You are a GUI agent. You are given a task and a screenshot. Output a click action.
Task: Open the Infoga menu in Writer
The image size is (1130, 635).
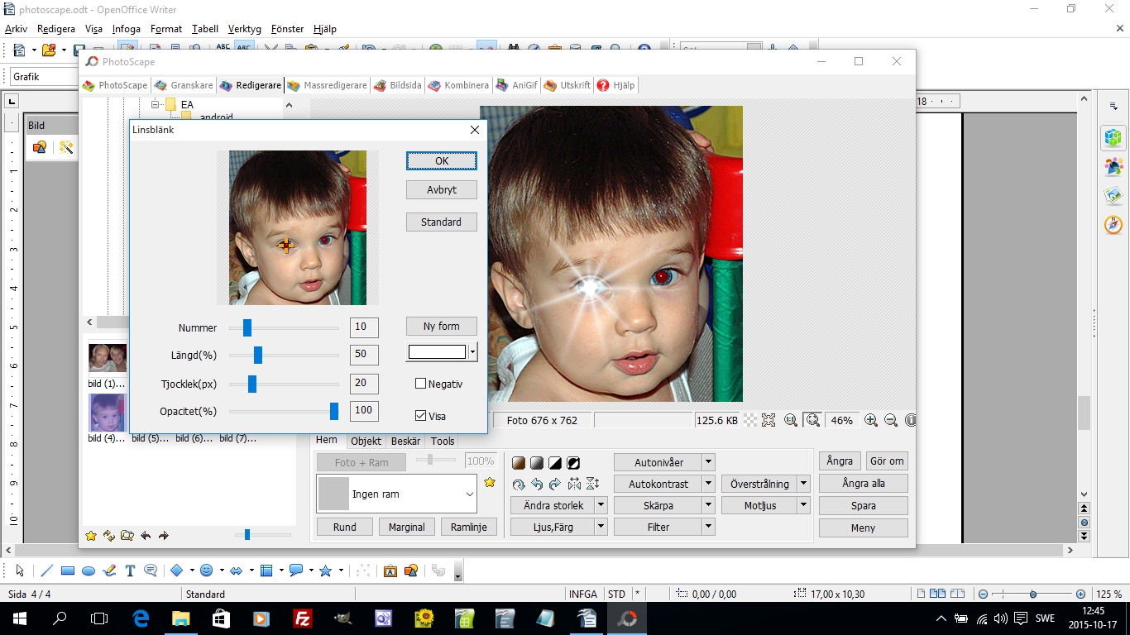[x=127, y=29]
